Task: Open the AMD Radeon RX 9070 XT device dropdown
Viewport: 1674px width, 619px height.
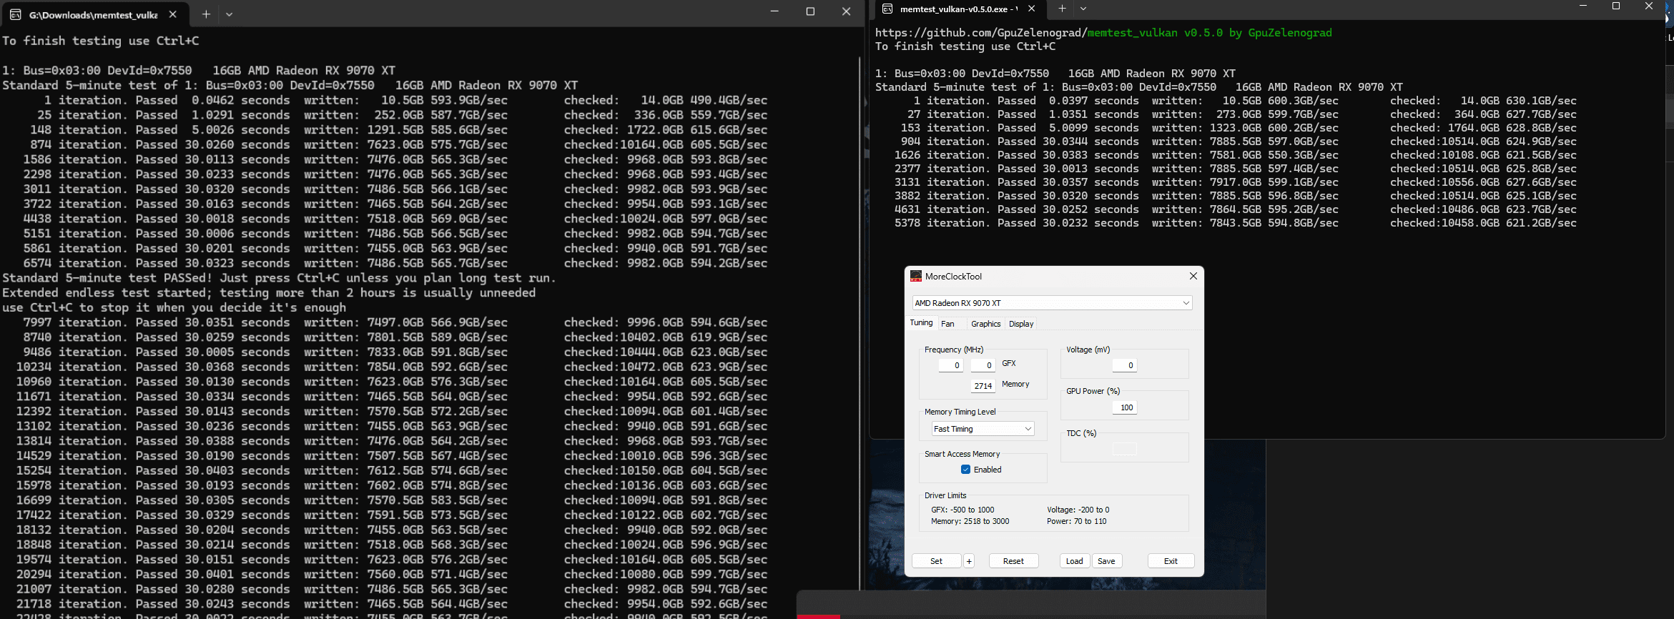Action: tap(1052, 303)
